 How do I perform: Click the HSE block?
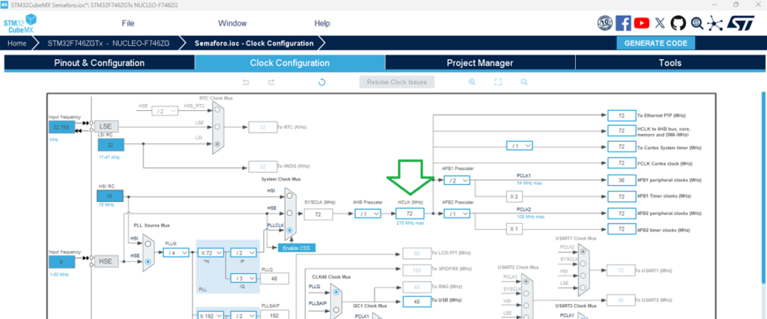(106, 261)
